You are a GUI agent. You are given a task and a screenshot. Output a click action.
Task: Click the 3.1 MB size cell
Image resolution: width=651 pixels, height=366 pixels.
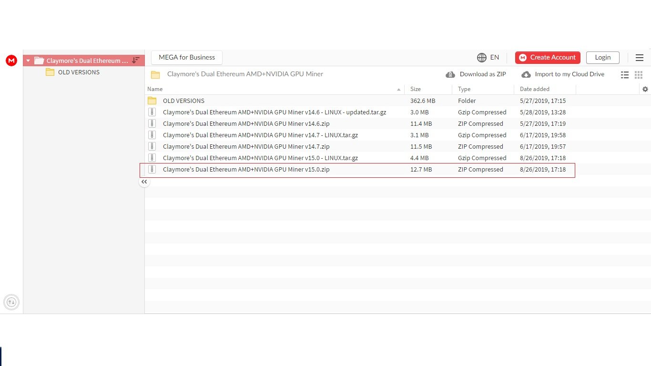[419, 135]
